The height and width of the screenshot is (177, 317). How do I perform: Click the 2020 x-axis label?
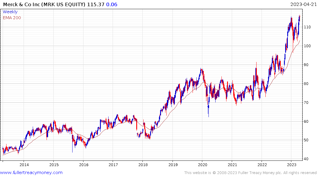pyautogui.click(x=203, y=165)
